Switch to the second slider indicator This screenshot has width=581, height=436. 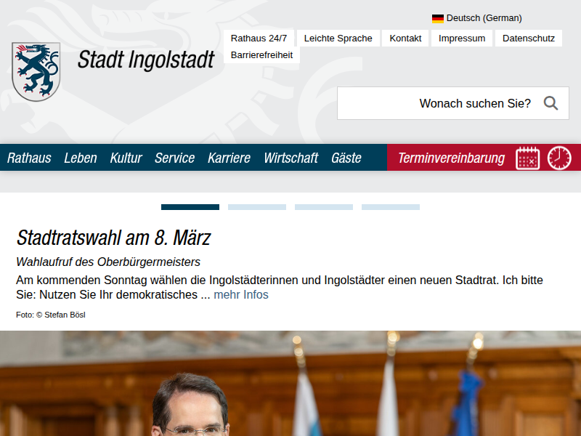257,207
